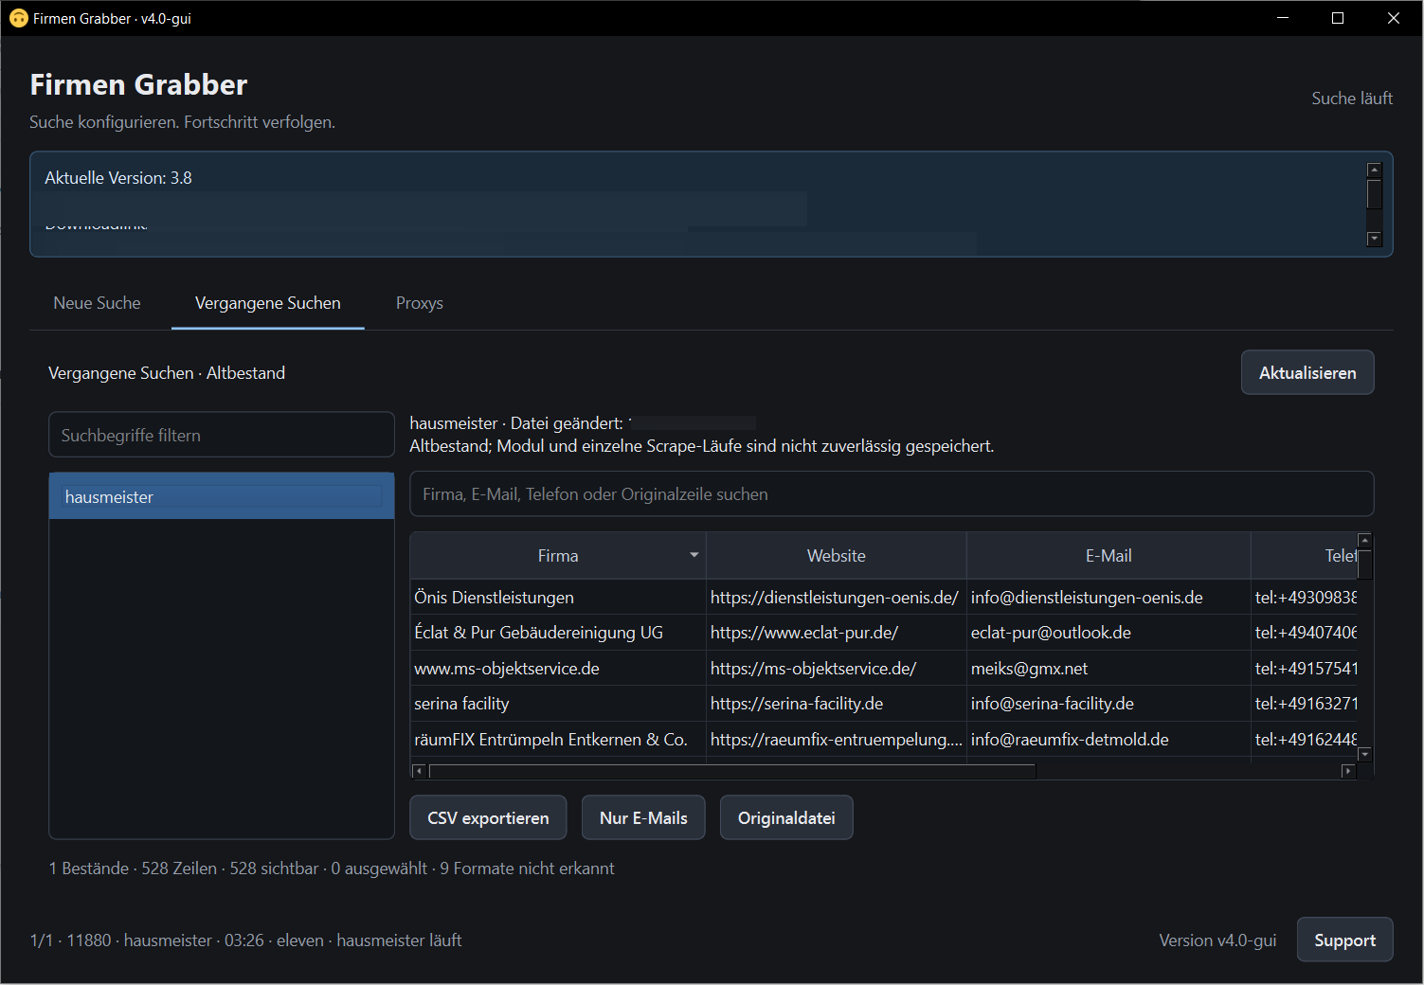Click the info@dienstleistungen-oenis.de email cell
This screenshot has height=985, width=1424.
[x=1109, y=598]
